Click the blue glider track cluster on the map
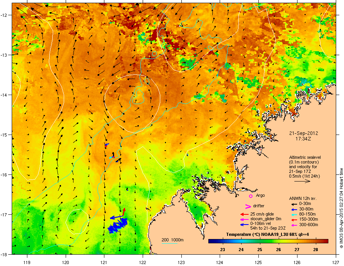The image size is (344, 266). point(118,226)
